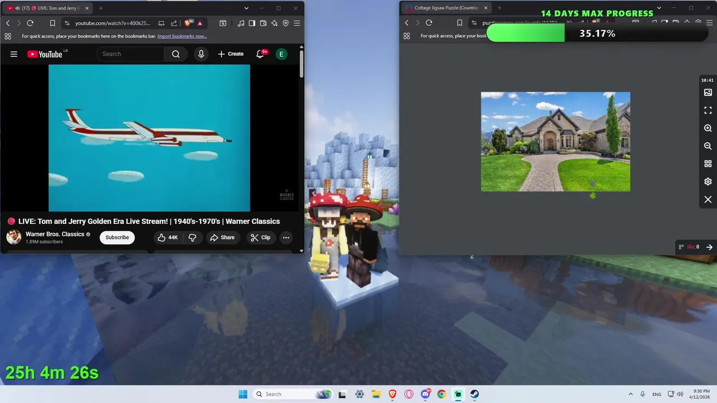Viewport: 717px width, 403px height.
Task: Click the YouTube page vertical scrollbar
Action: pyautogui.click(x=301, y=64)
